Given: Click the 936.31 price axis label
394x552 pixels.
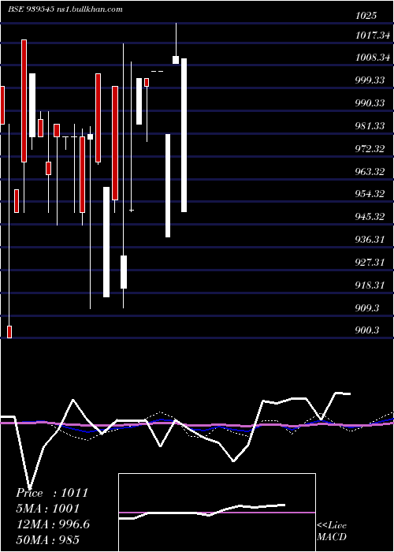Looking at the screenshot, I should [x=370, y=240].
